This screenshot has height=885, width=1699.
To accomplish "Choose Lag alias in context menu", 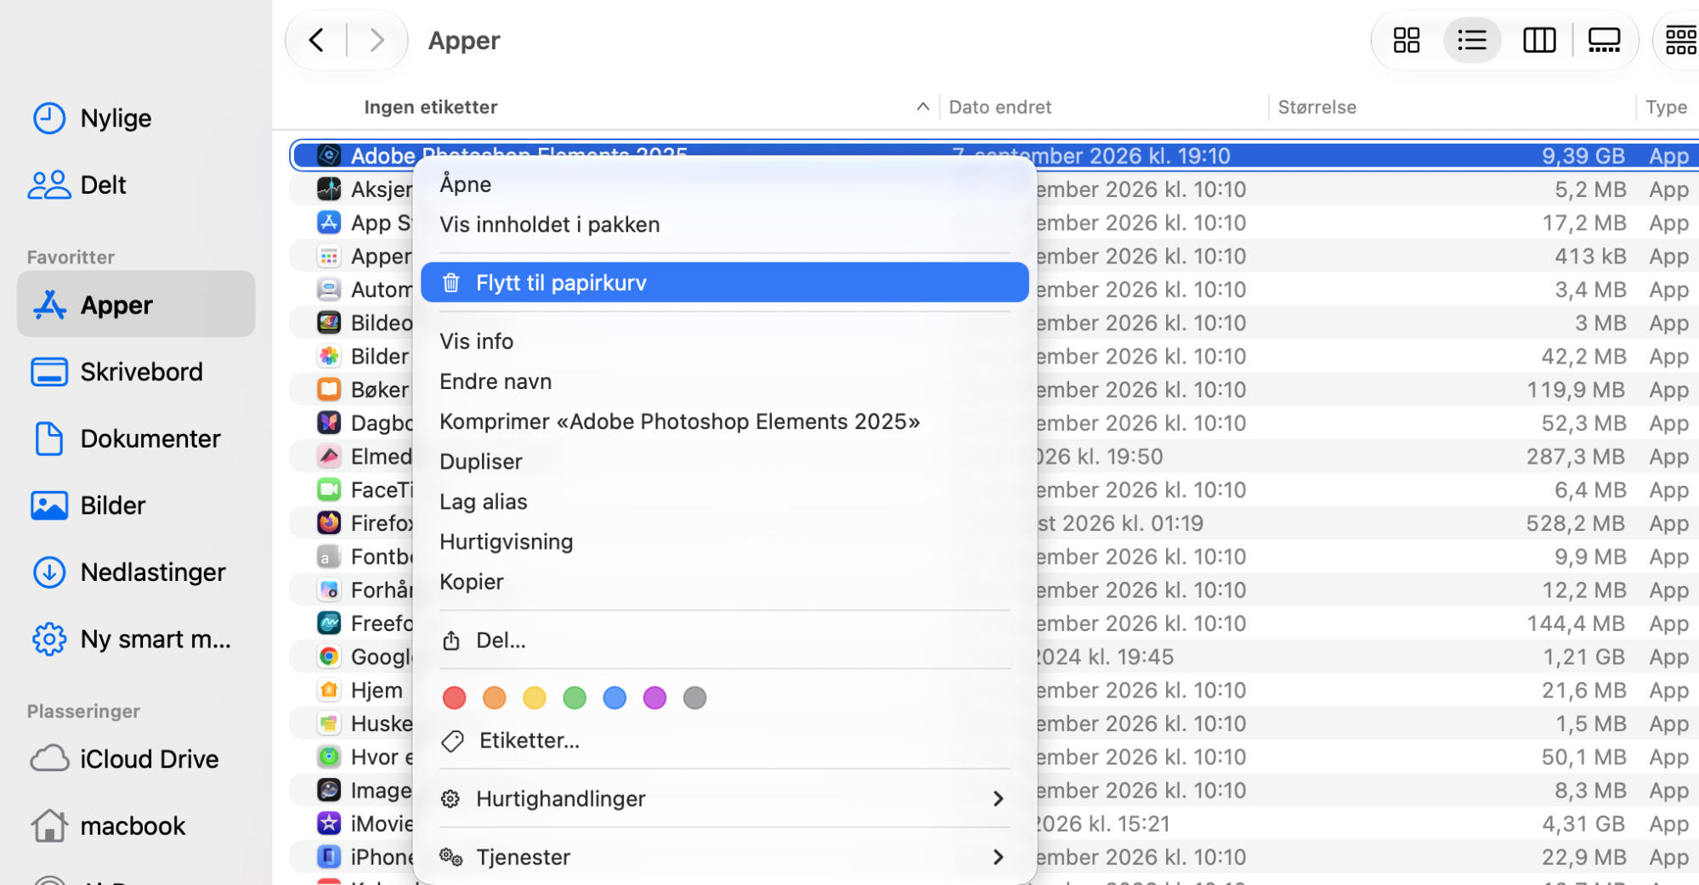I will pyautogui.click(x=725, y=502).
